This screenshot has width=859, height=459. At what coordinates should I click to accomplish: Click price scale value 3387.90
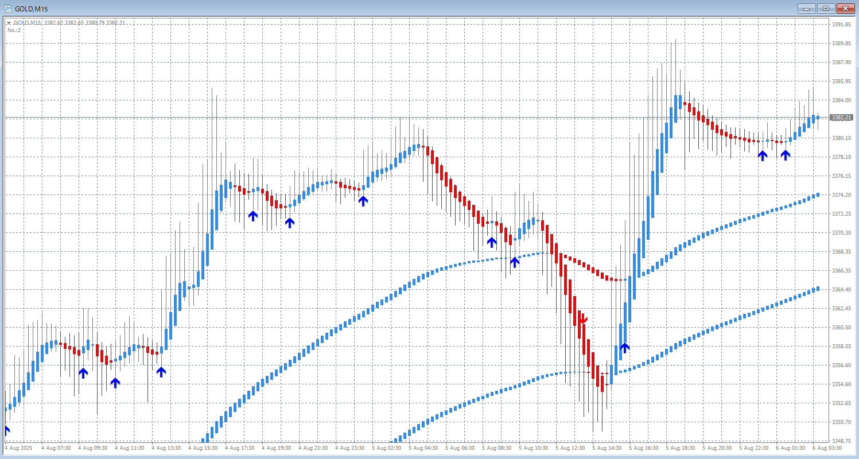coord(841,63)
